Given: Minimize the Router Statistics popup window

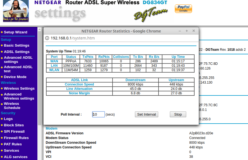Looking at the screenshot, I should pyautogui.click(x=180, y=31).
